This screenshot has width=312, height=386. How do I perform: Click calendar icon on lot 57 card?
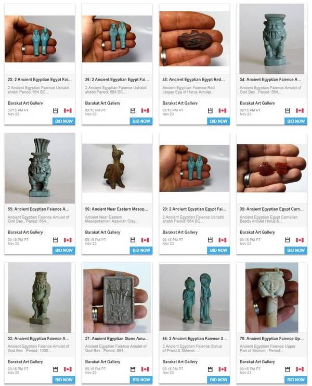(x=133, y=369)
